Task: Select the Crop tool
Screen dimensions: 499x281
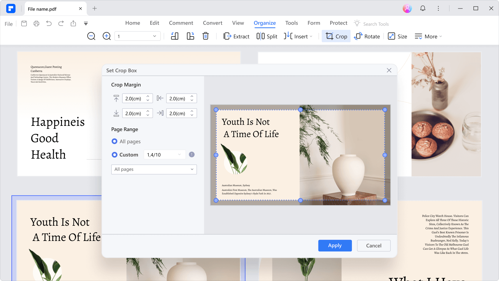Action: click(x=336, y=36)
